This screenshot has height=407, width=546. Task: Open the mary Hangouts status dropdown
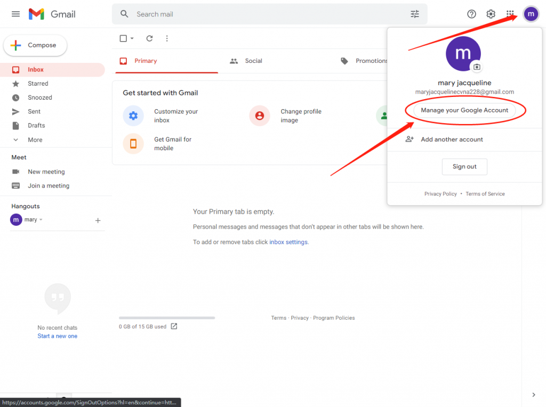(41, 220)
